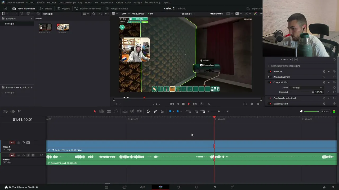Click the Efectos panel button

pos(46,8)
